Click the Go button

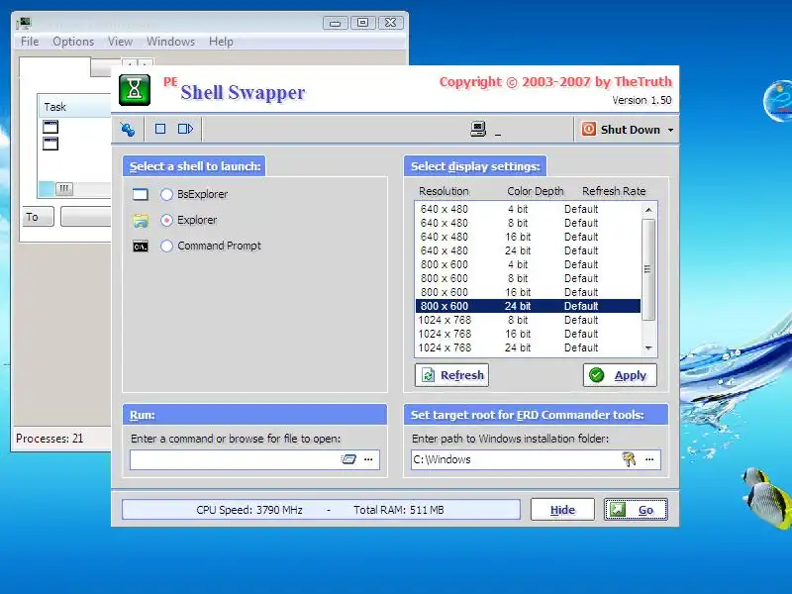tap(636, 510)
